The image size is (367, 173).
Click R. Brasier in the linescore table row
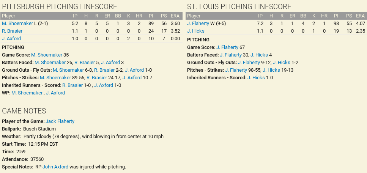[12, 31]
